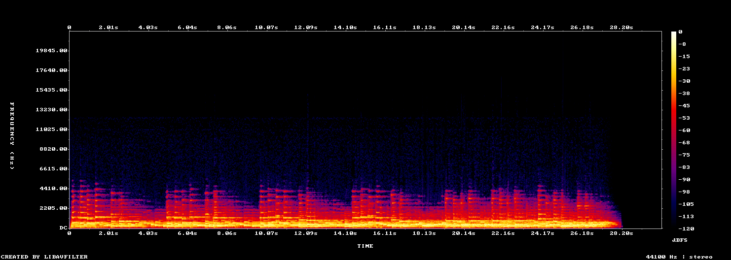The image size is (731, 260).
Task: Click the 17640.00 frequency axis label
Action: click(52, 70)
